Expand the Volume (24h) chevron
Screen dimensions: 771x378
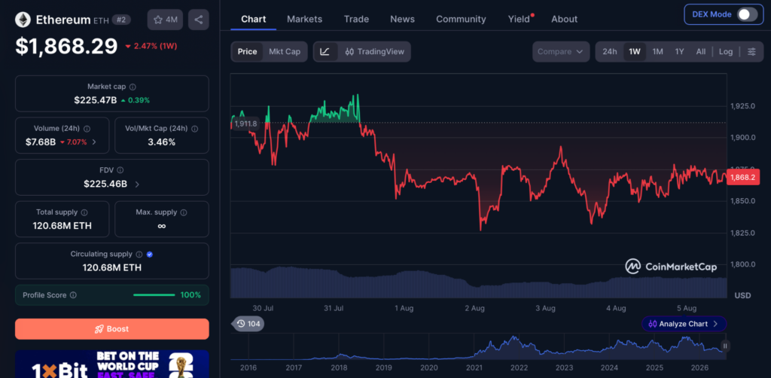(x=94, y=142)
